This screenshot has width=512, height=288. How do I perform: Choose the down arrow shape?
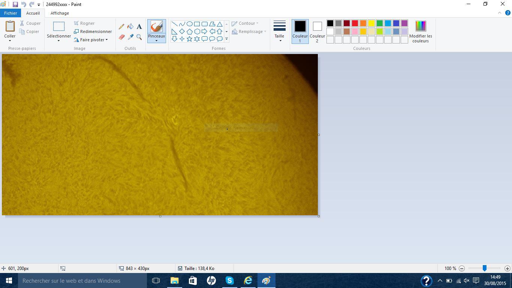click(x=174, y=39)
